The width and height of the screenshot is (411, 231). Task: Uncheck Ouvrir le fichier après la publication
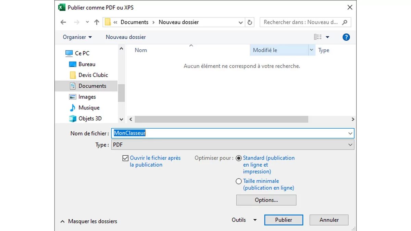125,158
